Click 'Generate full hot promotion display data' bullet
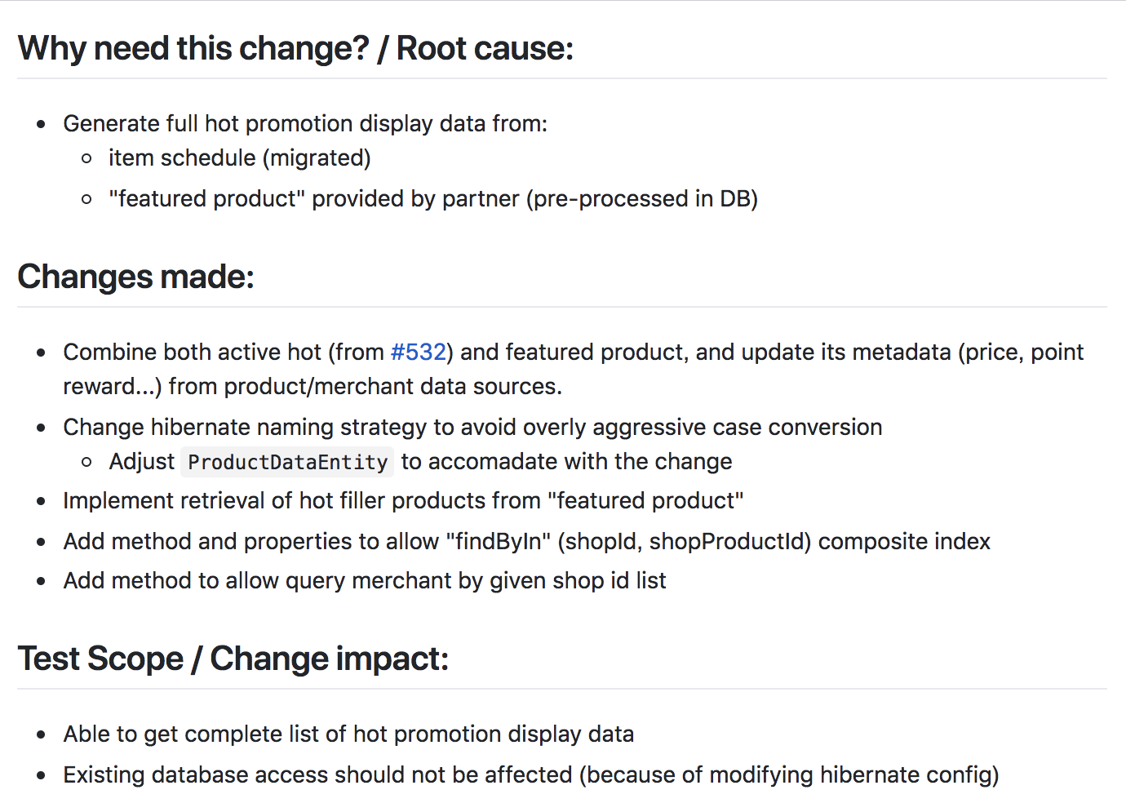The height and width of the screenshot is (812, 1126). tap(305, 123)
